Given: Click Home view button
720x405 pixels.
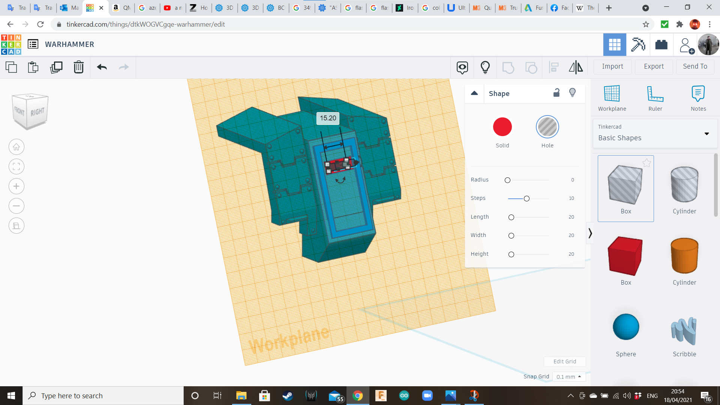Looking at the screenshot, I should pyautogui.click(x=16, y=147).
